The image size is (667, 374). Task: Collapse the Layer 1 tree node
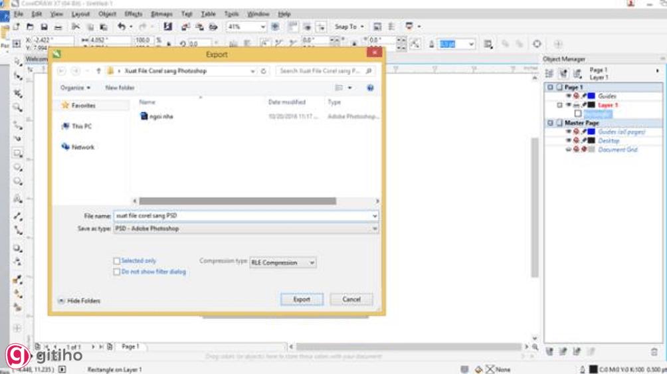(559, 105)
